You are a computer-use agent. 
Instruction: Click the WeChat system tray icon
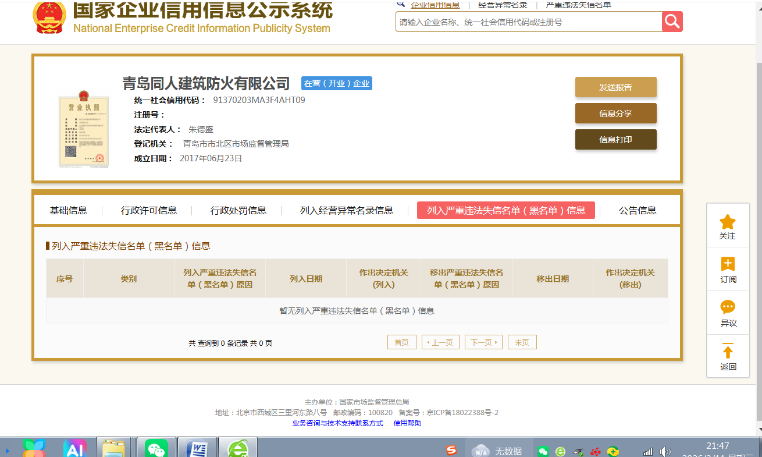pos(543,451)
